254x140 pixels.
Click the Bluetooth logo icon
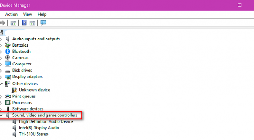click(8, 52)
